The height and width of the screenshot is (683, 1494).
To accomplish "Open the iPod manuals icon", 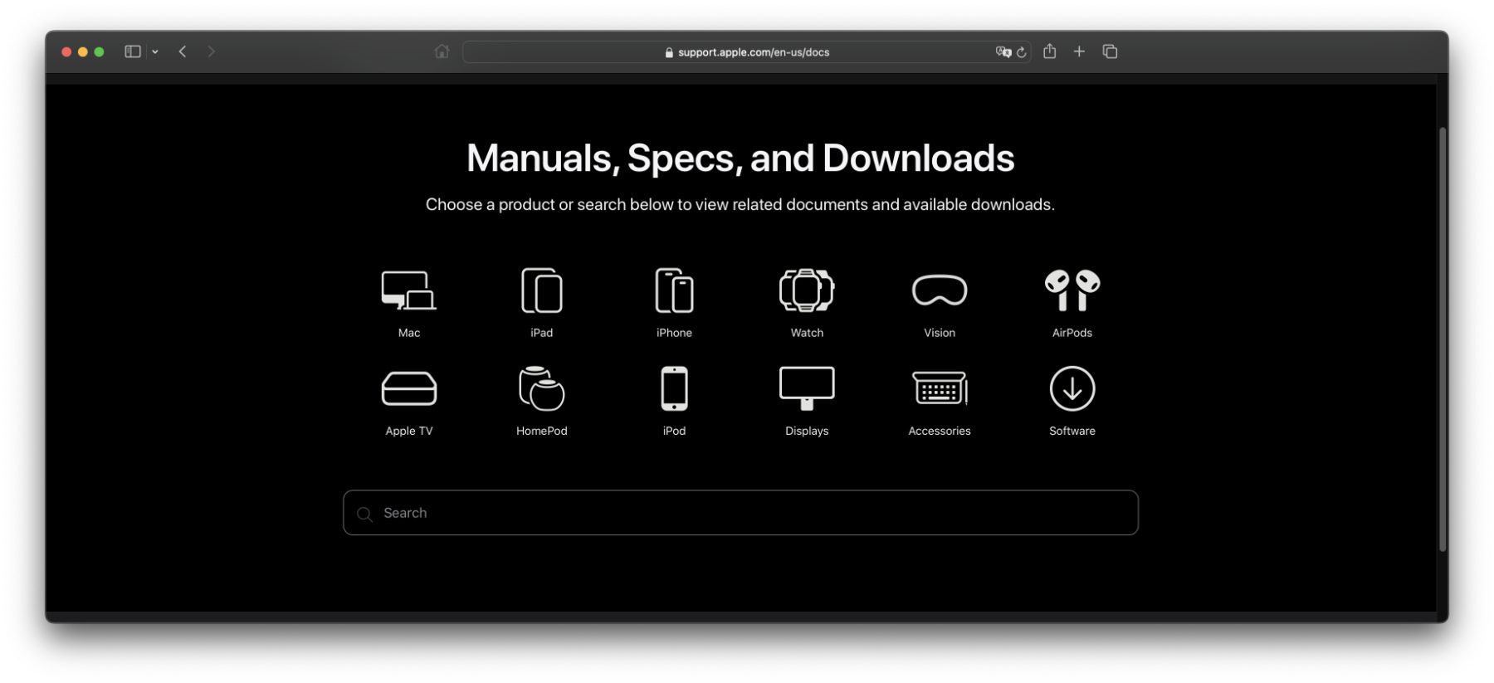I will click(674, 389).
